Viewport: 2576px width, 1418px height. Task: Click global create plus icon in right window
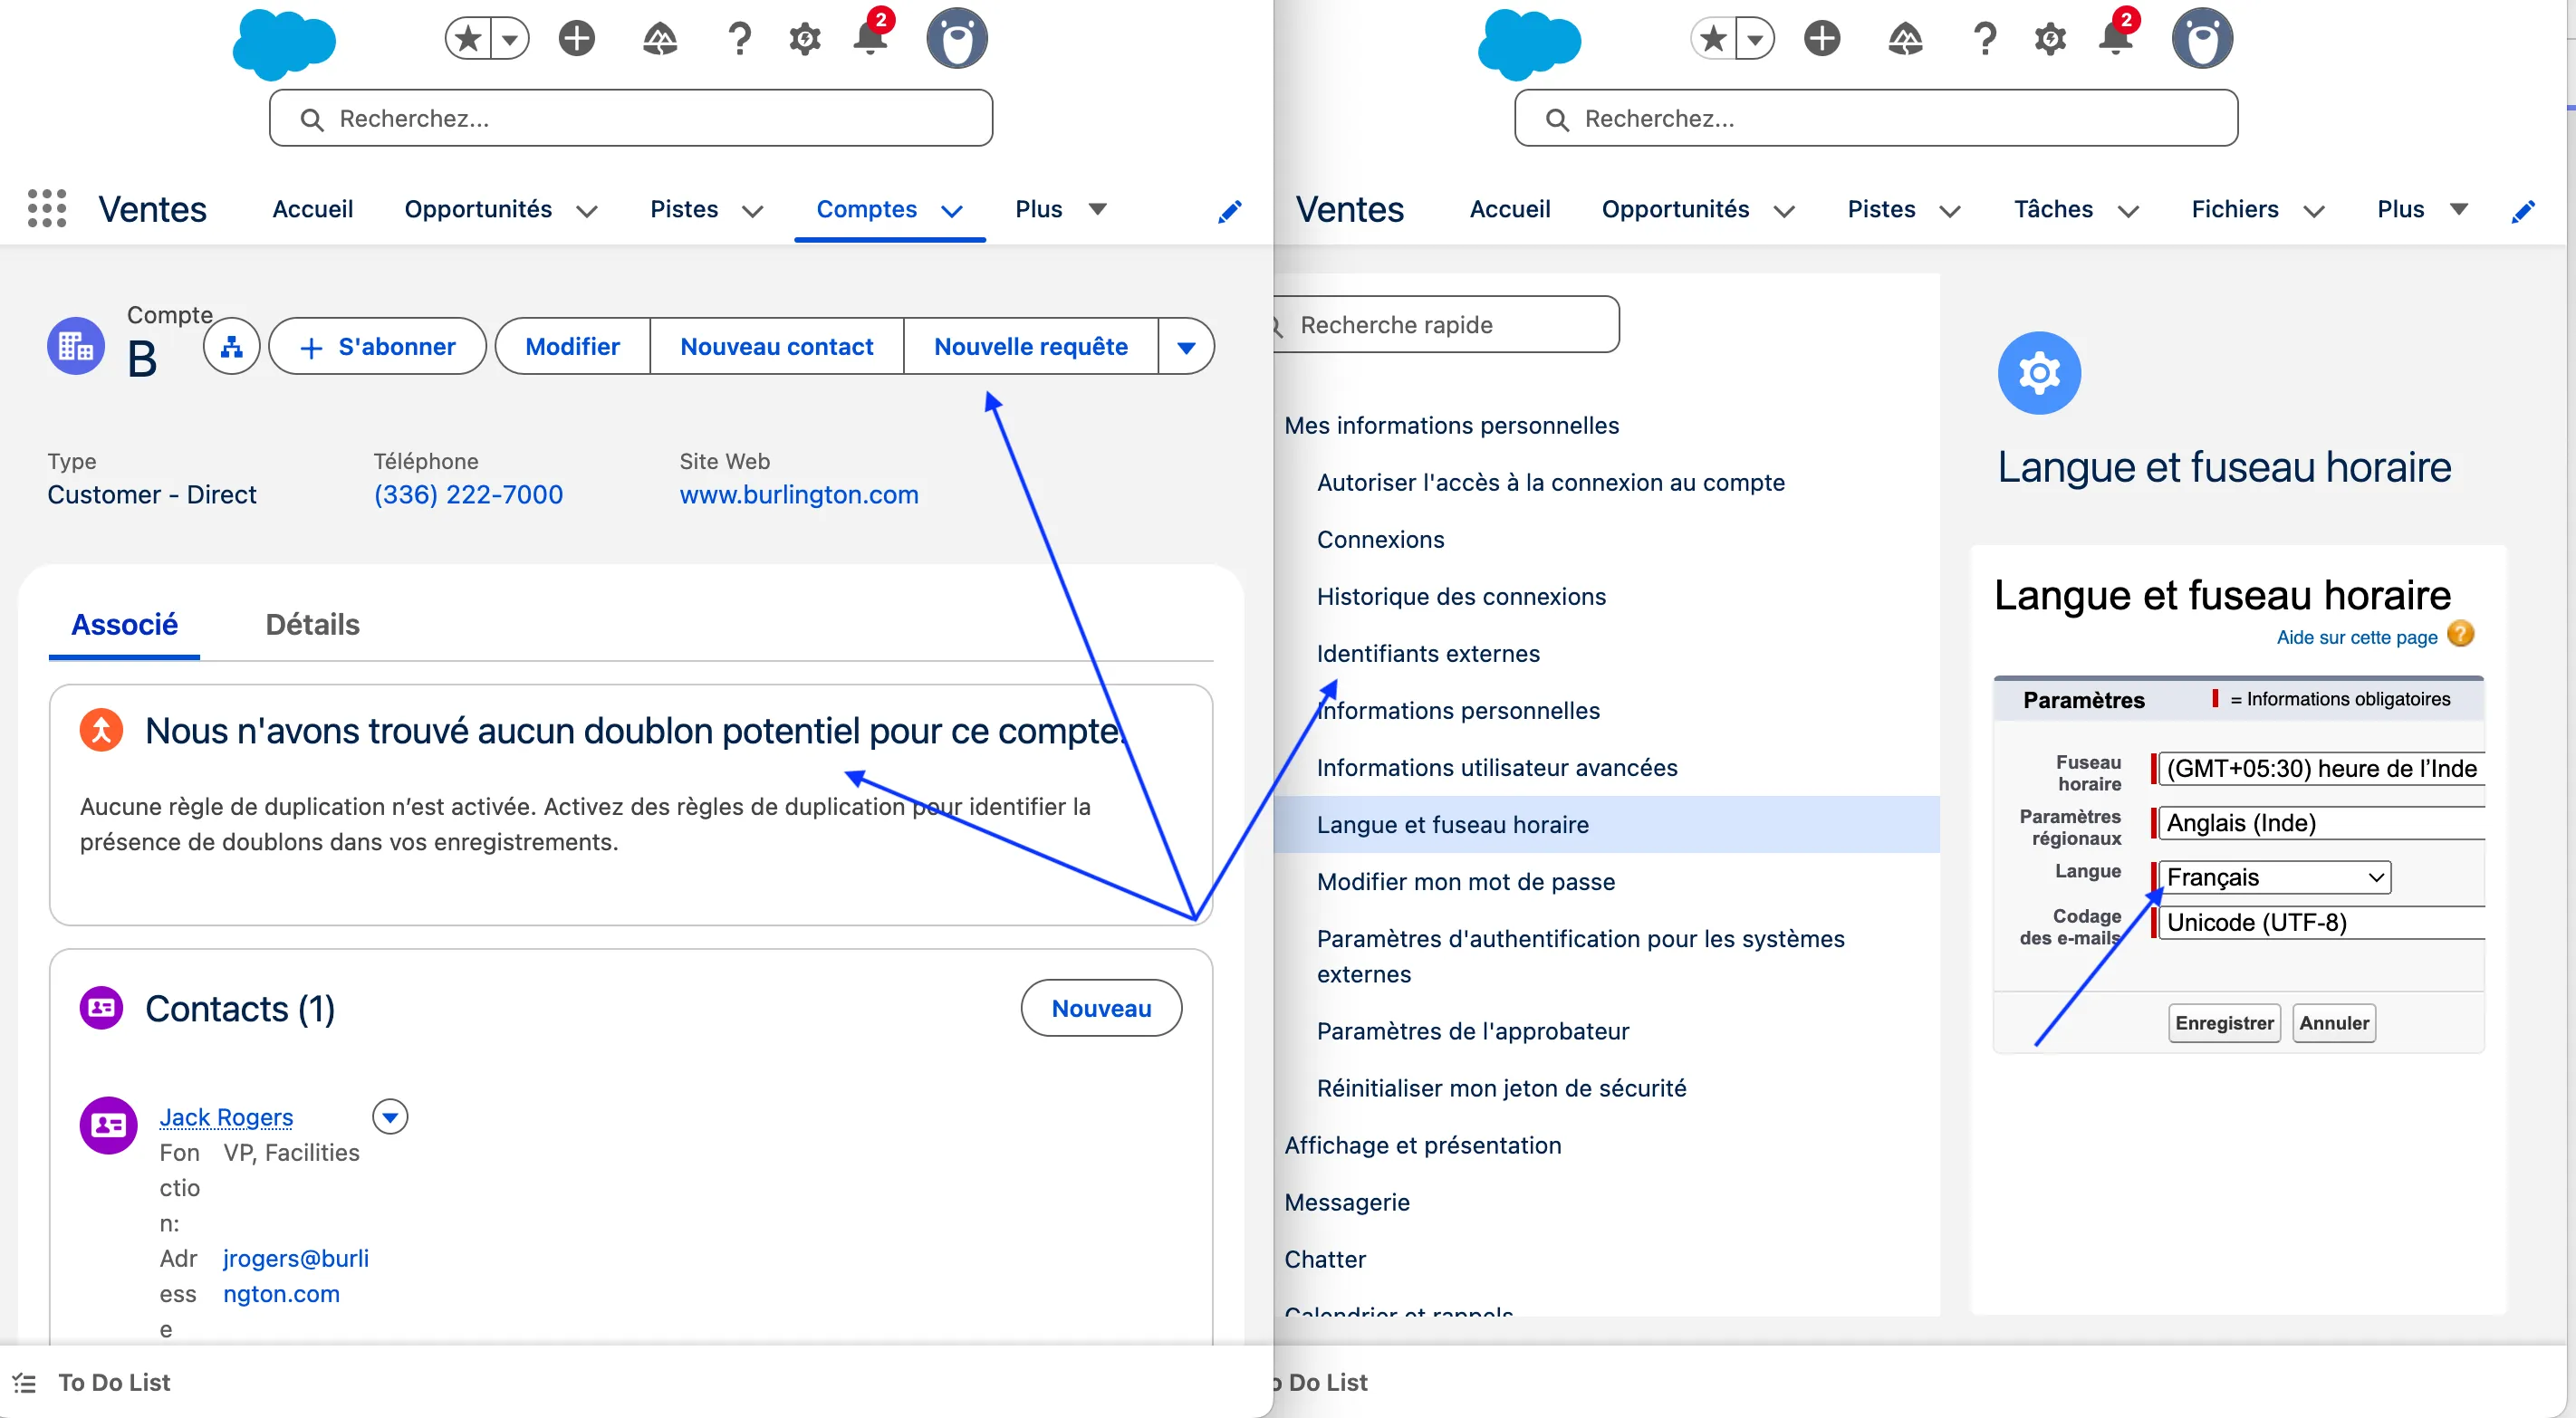click(1822, 40)
